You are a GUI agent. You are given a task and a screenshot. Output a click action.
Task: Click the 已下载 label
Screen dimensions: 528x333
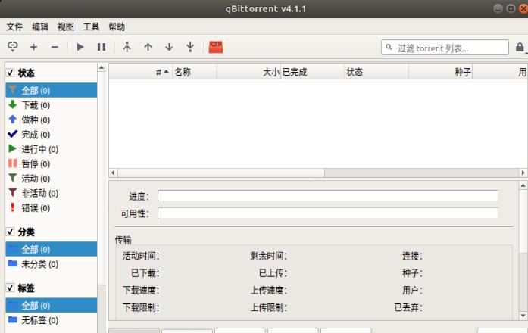point(145,272)
